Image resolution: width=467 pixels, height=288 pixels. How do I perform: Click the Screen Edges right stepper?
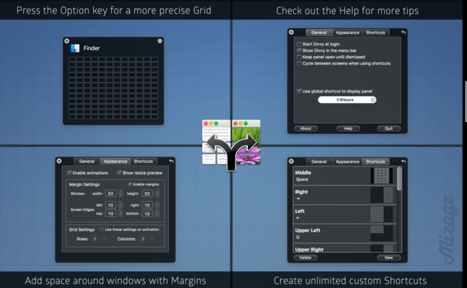tap(157, 205)
